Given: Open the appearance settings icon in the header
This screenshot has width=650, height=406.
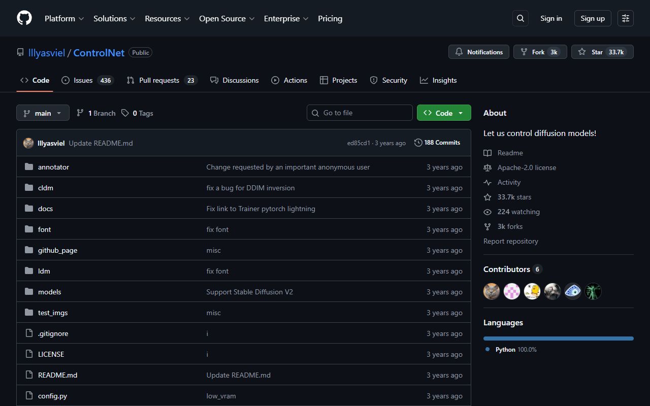Looking at the screenshot, I should point(625,18).
